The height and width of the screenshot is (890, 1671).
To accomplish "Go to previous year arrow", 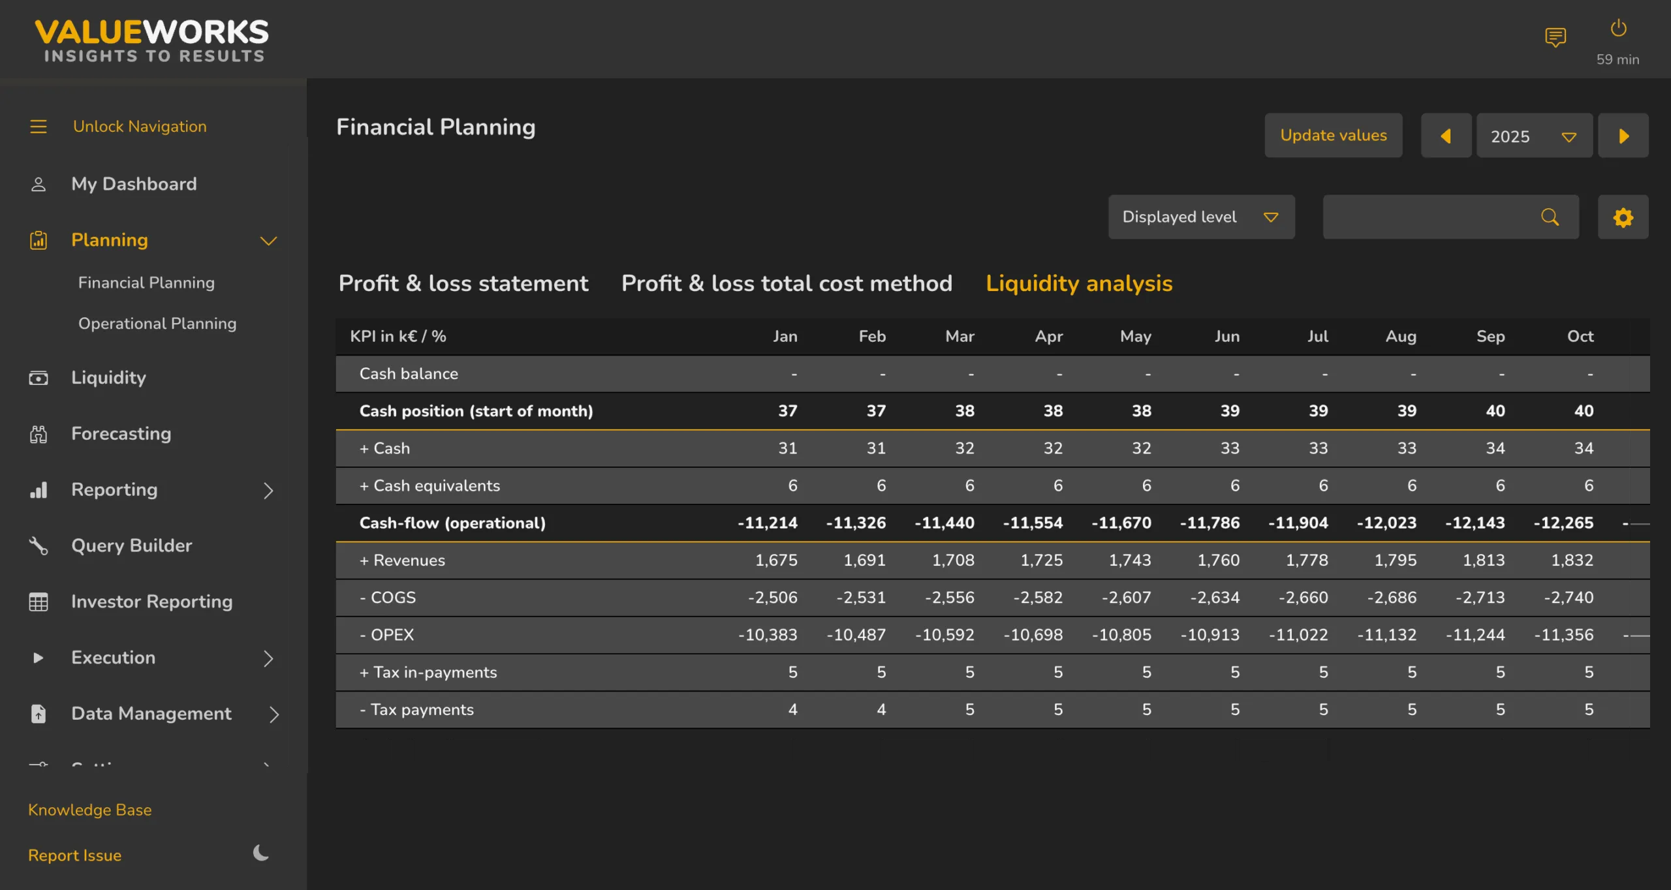I will click(1446, 136).
